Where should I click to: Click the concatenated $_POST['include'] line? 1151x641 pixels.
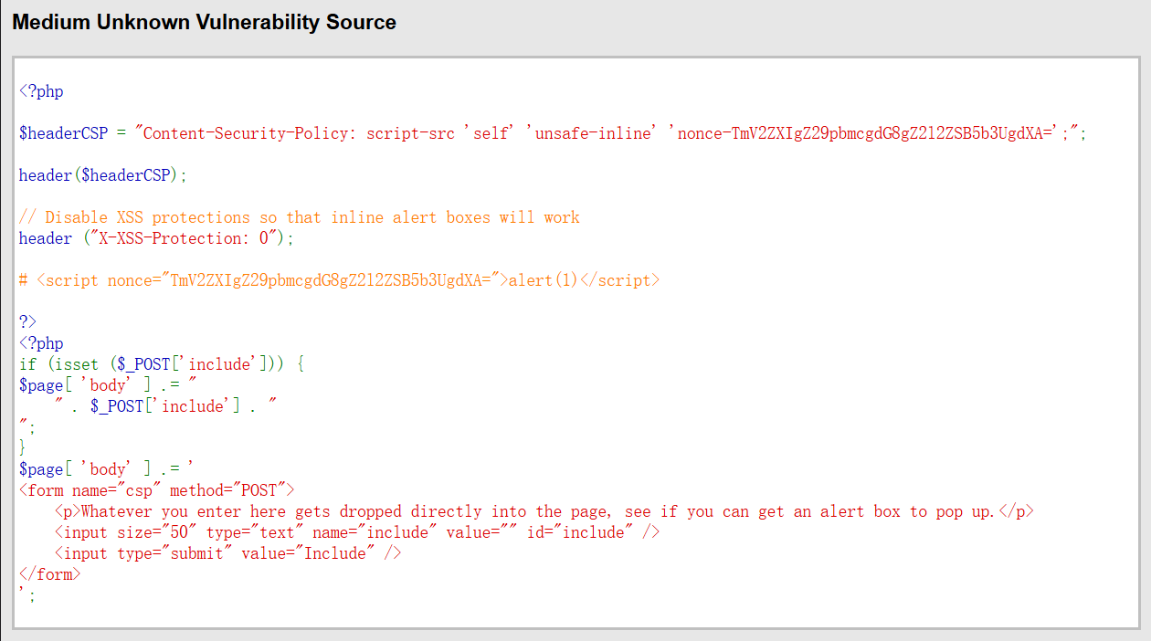[164, 406]
